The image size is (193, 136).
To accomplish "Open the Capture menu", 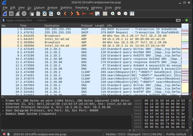I will (39, 7).
